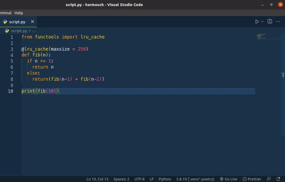The height and width of the screenshot is (182, 285).
Task: Minimize the VS Code window
Action: (x=262, y=5)
